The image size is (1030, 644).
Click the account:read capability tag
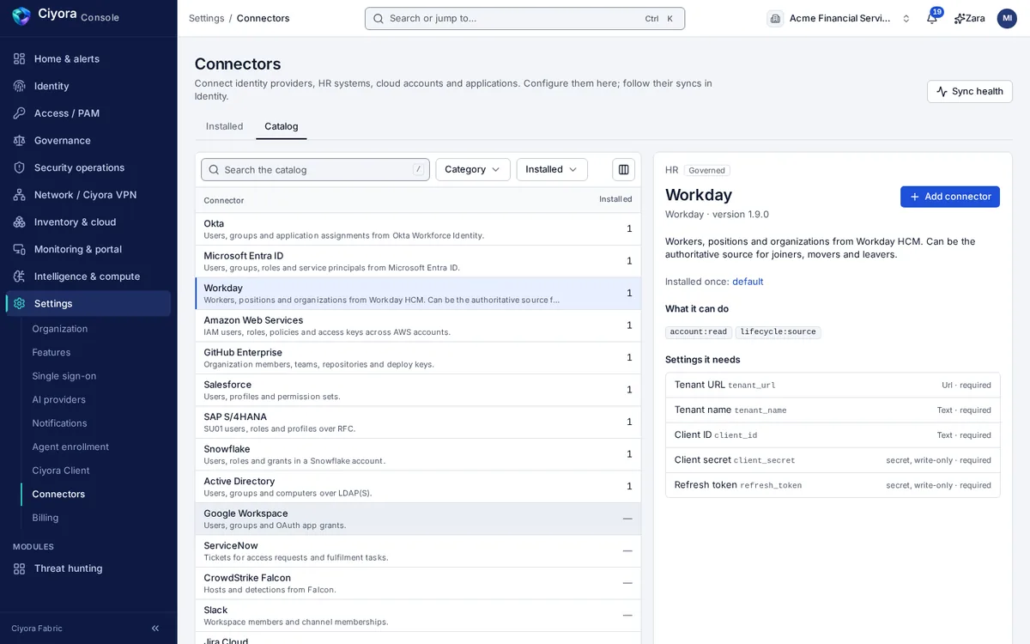click(699, 332)
